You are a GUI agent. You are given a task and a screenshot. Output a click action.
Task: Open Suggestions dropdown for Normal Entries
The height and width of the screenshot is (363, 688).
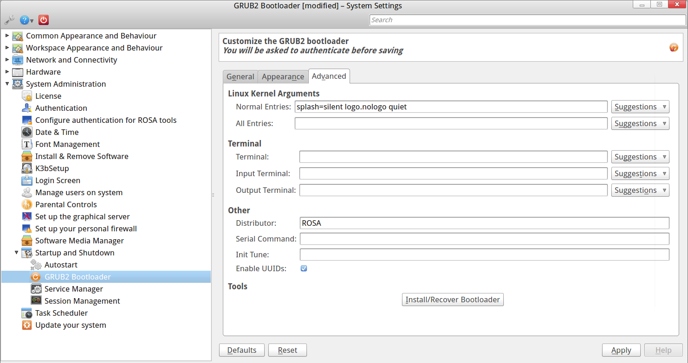tap(640, 107)
